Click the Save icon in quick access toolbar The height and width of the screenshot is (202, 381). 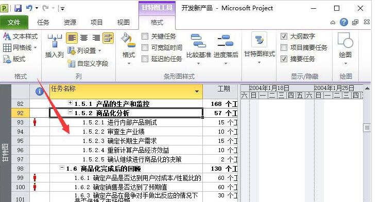click(18, 8)
